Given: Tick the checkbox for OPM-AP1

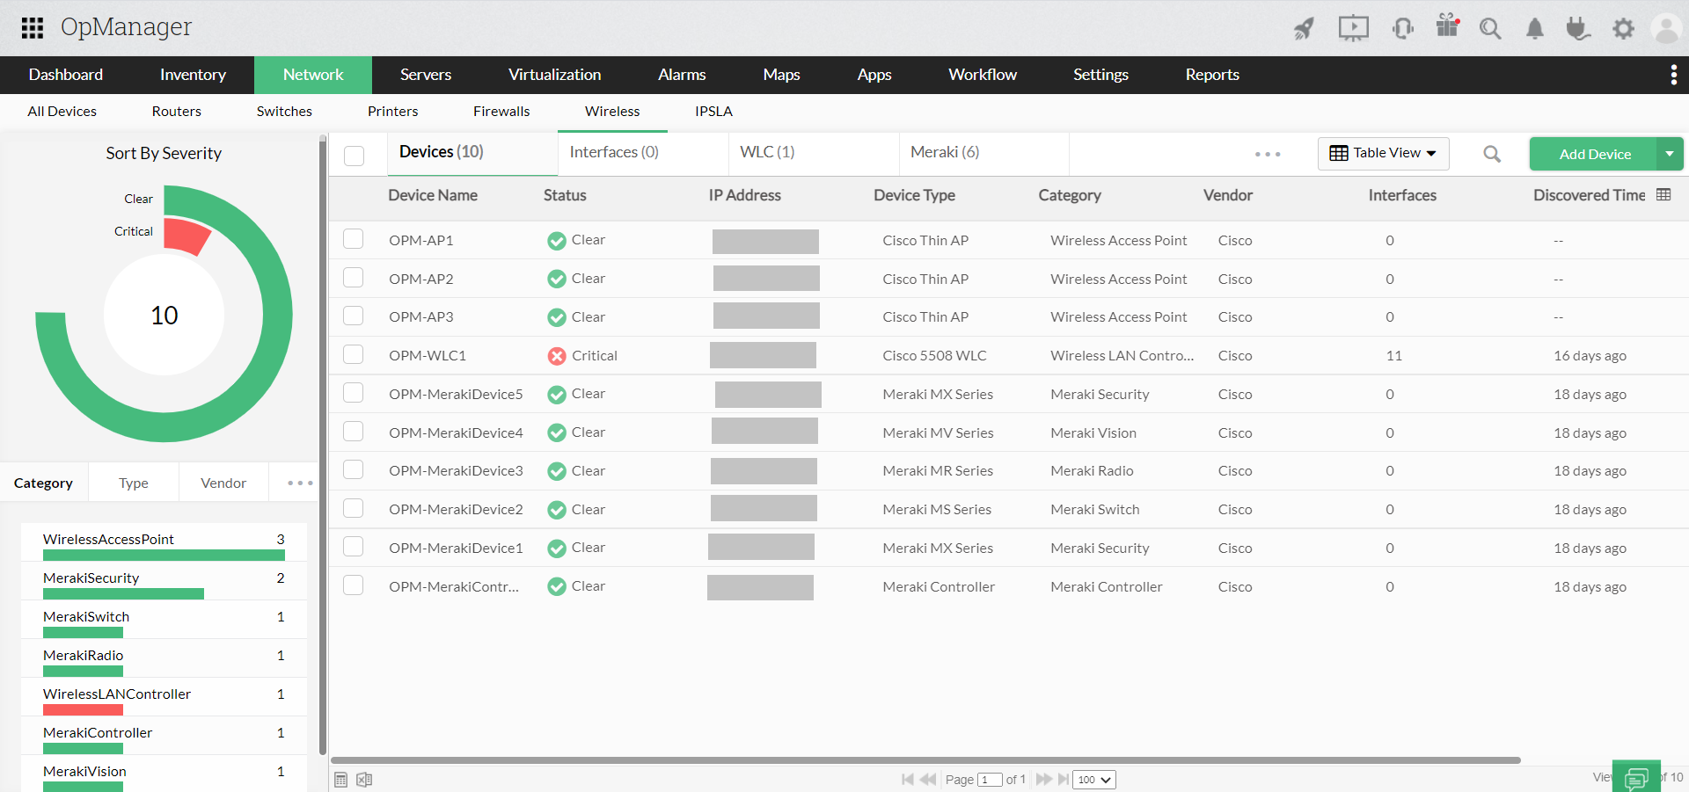Looking at the screenshot, I should [354, 239].
